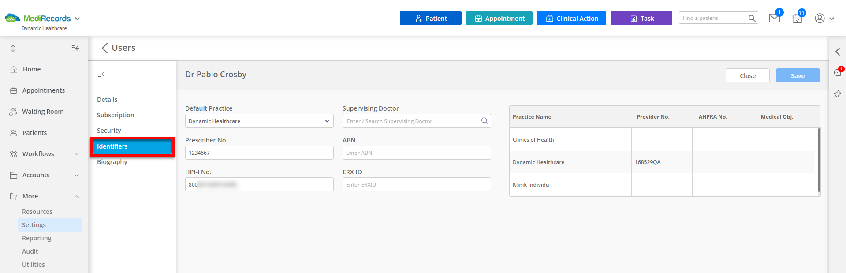
Task: Click the patient search magnifier icon
Action: click(752, 18)
